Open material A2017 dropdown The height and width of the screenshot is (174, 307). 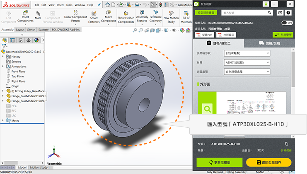coord(247,62)
